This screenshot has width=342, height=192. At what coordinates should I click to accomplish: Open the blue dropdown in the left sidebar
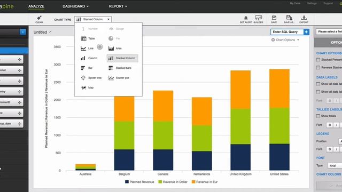click(x=22, y=32)
